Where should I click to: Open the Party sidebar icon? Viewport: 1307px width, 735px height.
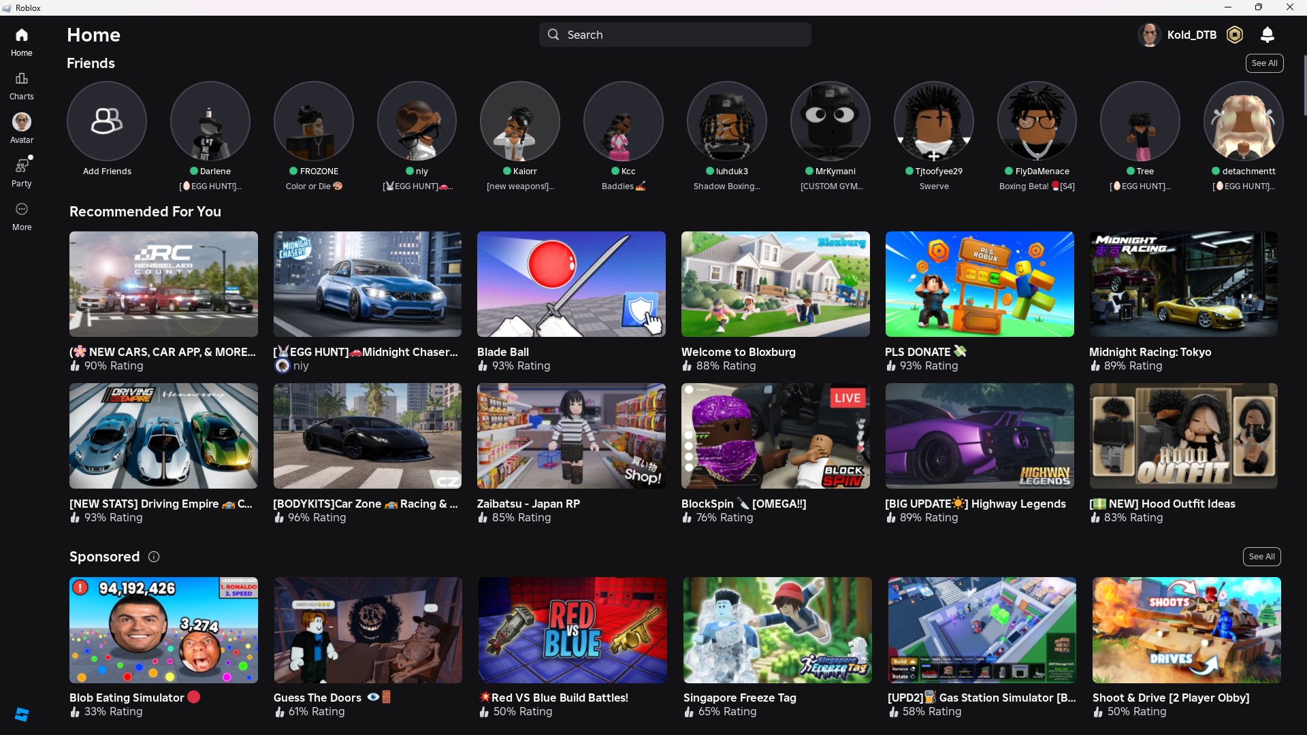(x=21, y=171)
